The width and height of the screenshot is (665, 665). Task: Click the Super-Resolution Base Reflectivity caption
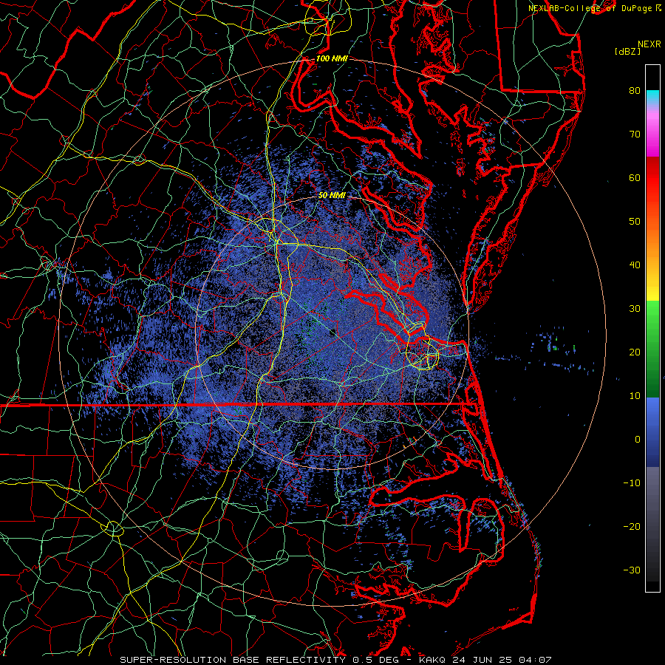(233, 660)
